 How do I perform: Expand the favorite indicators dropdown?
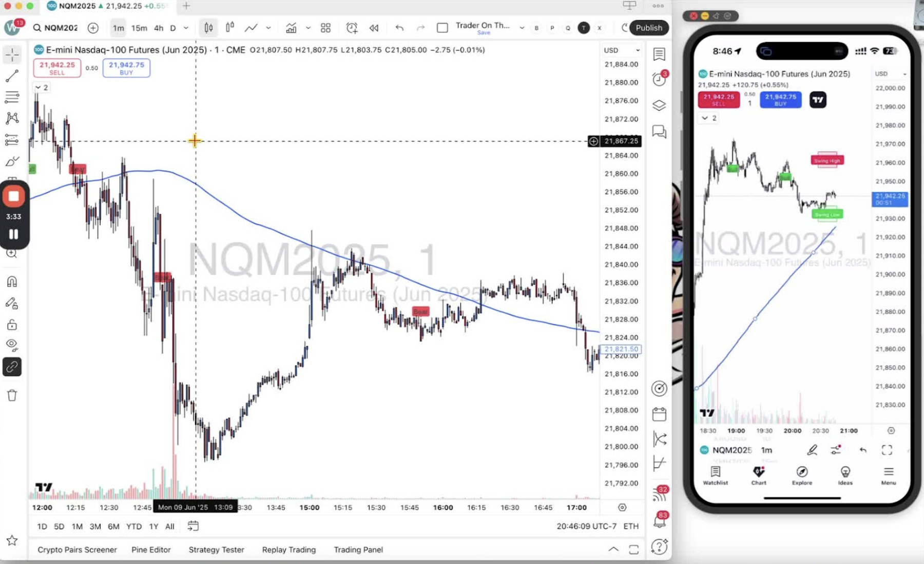point(308,28)
